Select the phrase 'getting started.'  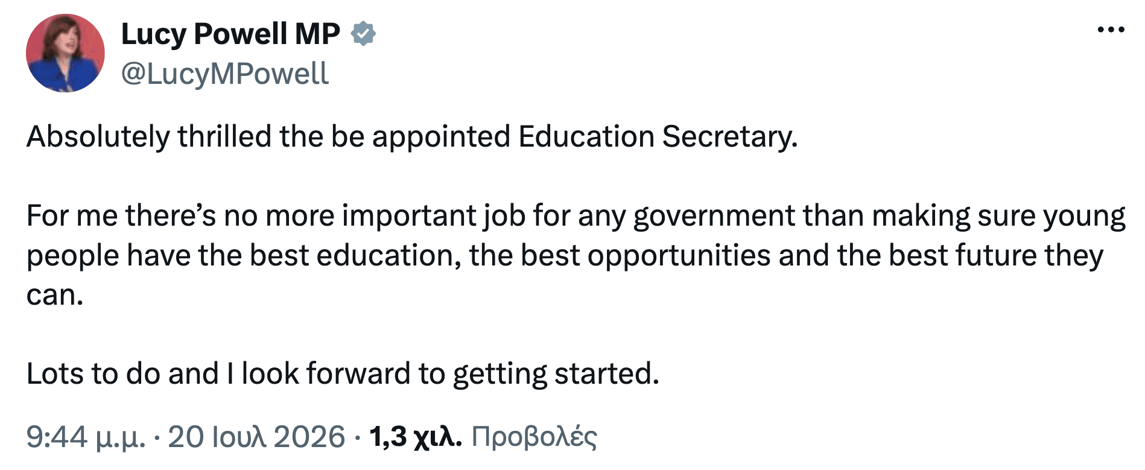[556, 374]
